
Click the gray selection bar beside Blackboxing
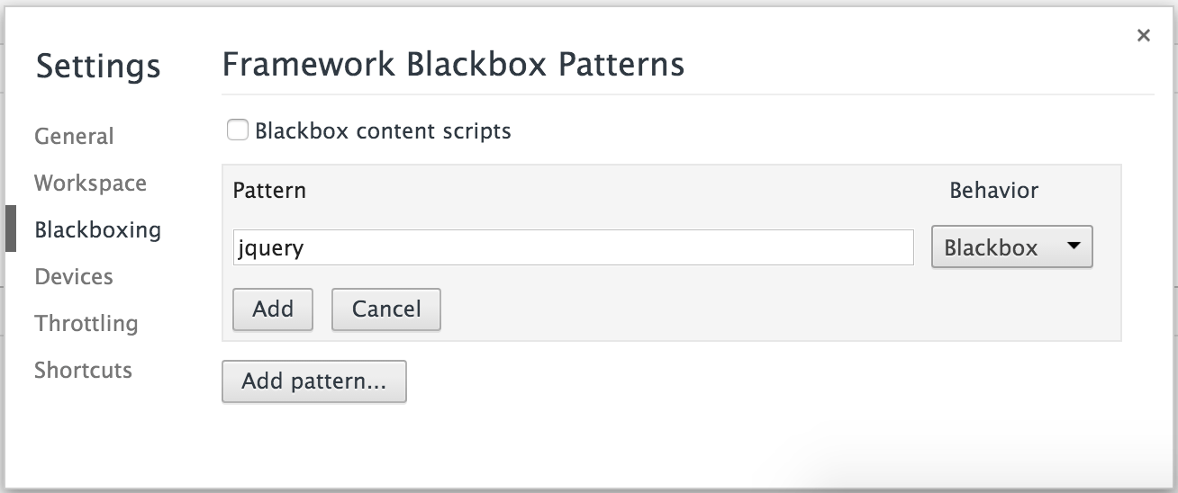10,229
